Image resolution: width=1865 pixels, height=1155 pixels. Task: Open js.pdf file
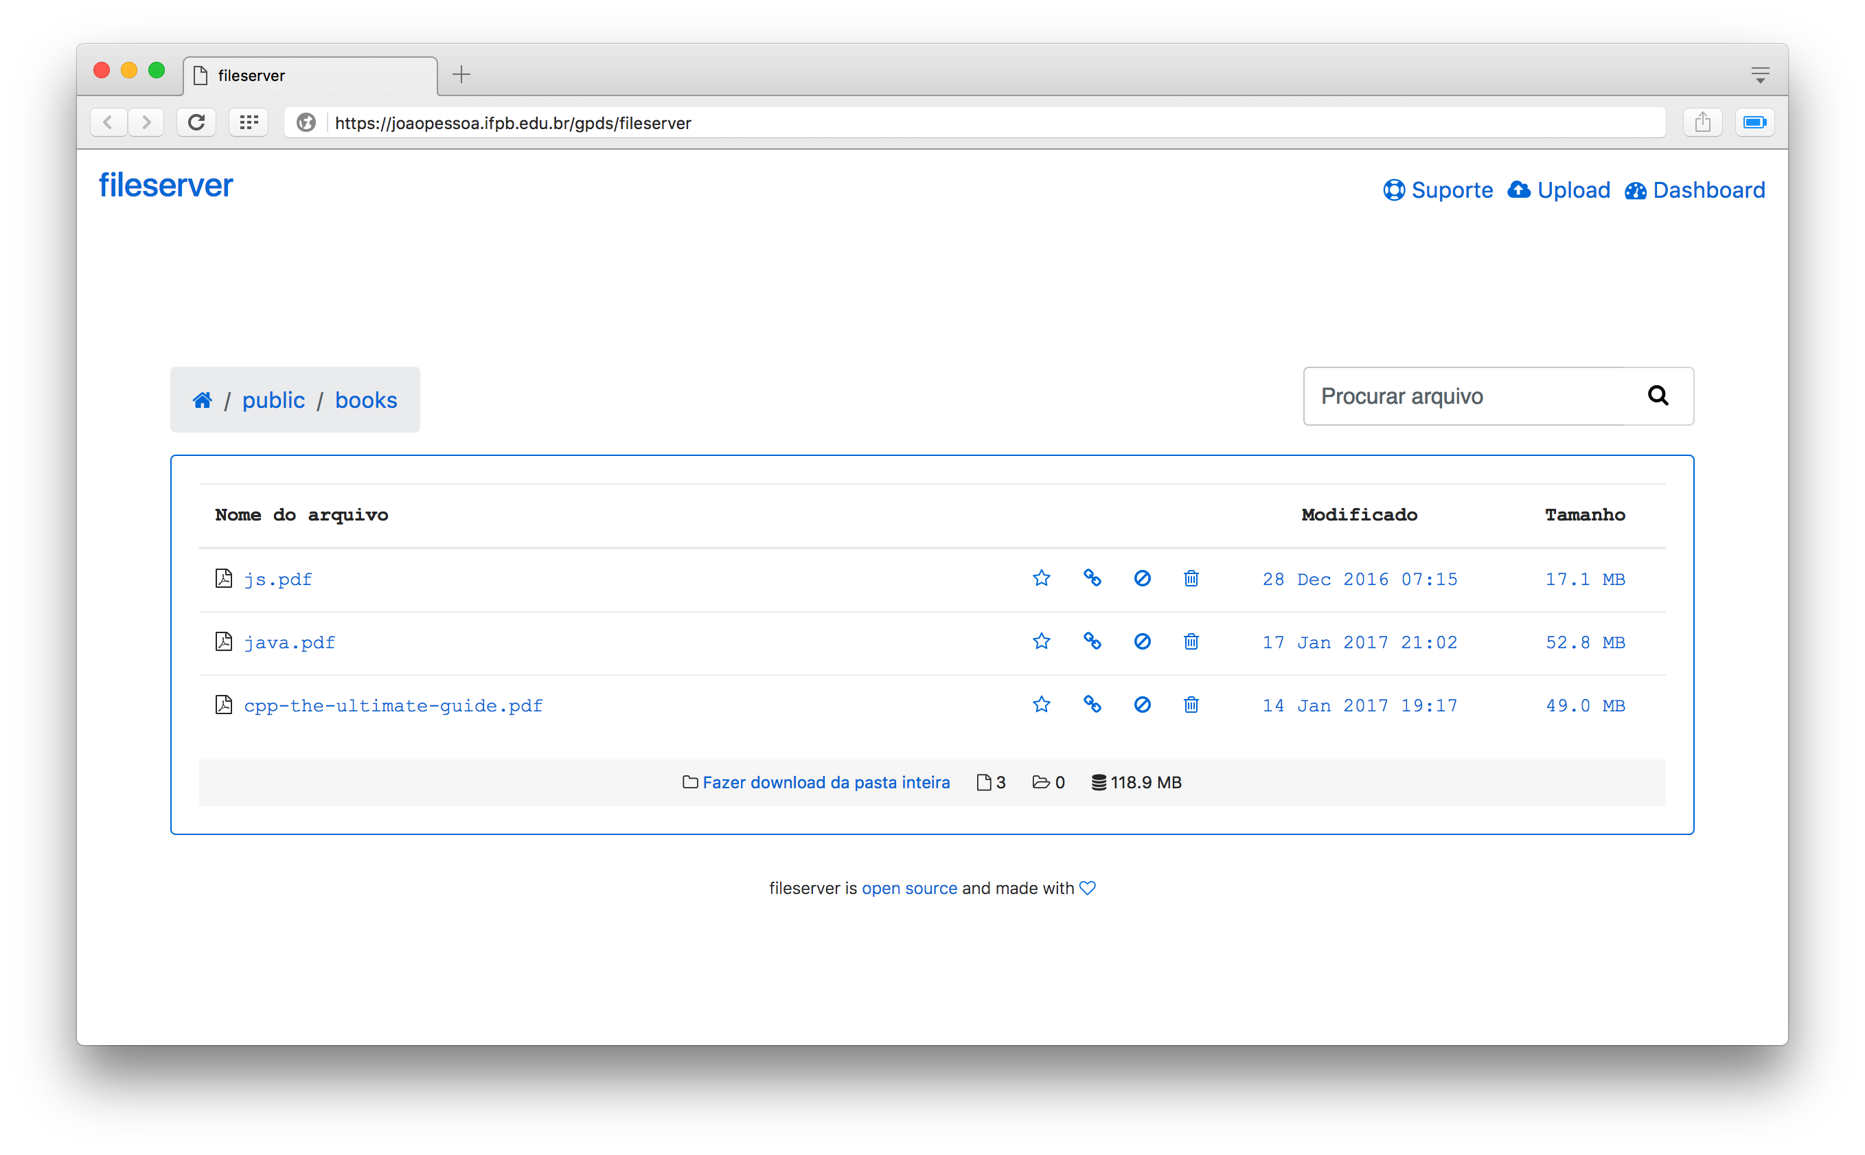click(x=278, y=579)
